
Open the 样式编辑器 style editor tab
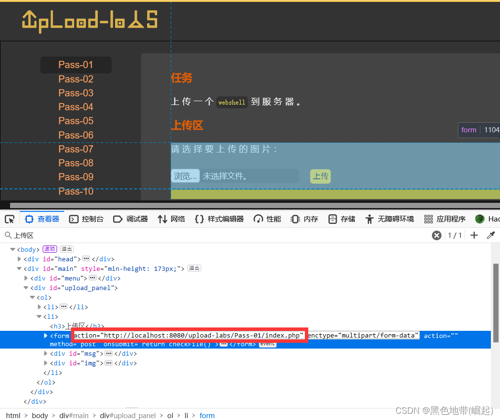(220, 219)
